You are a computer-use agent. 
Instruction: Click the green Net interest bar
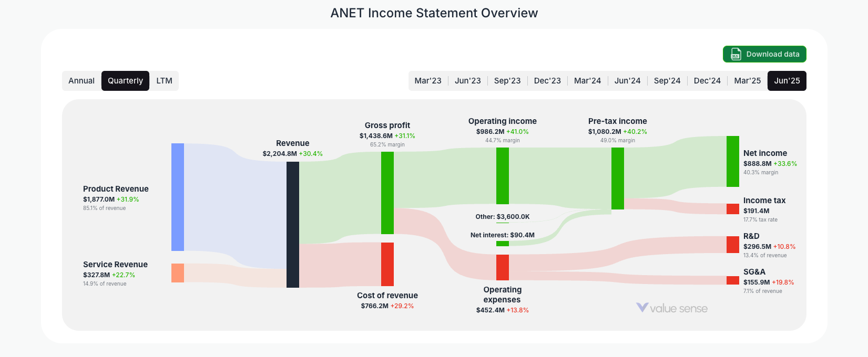click(503, 244)
